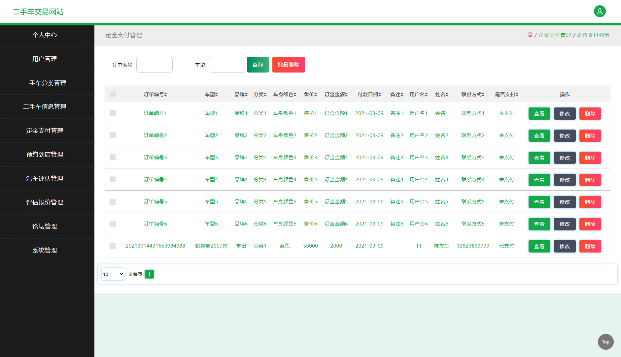Select the 丰田 brand cell

(241, 246)
